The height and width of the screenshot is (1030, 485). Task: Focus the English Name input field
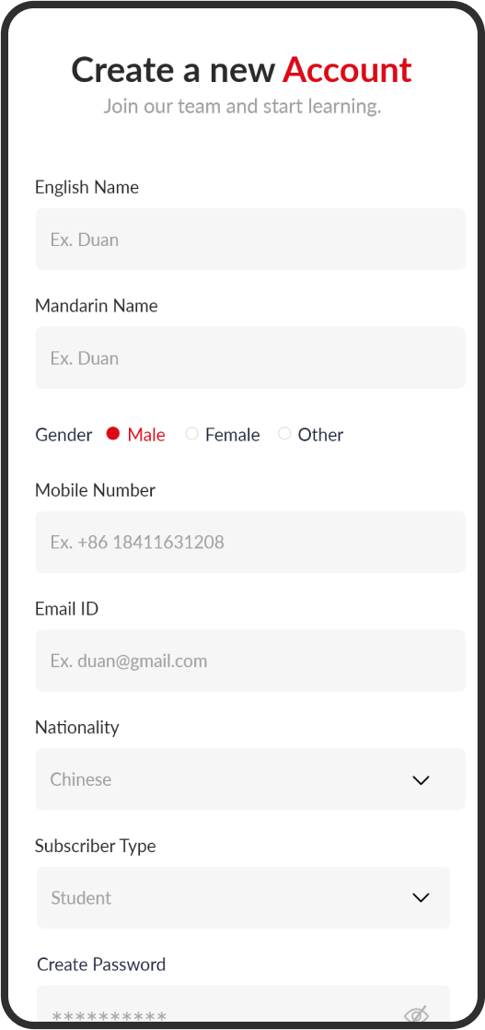250,240
